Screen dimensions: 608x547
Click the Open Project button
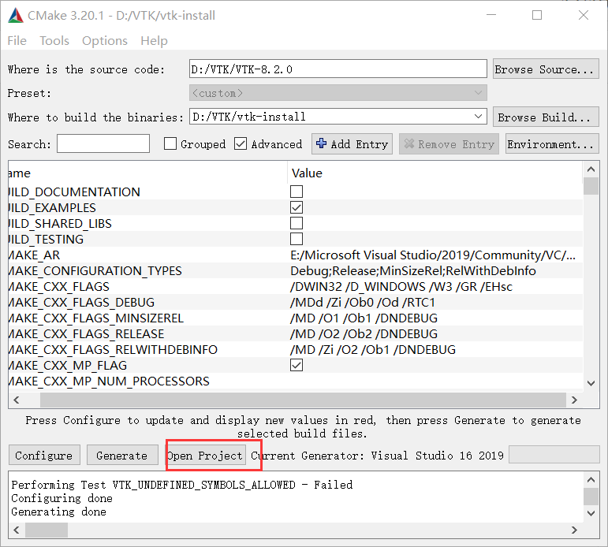pos(205,455)
